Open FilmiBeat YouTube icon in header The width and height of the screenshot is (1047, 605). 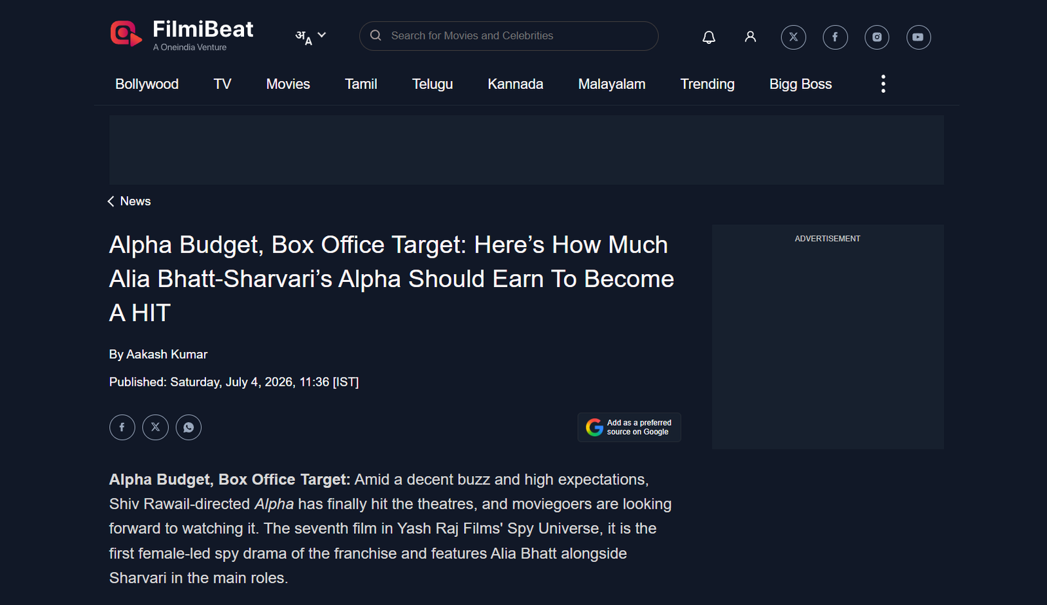pyautogui.click(x=919, y=37)
